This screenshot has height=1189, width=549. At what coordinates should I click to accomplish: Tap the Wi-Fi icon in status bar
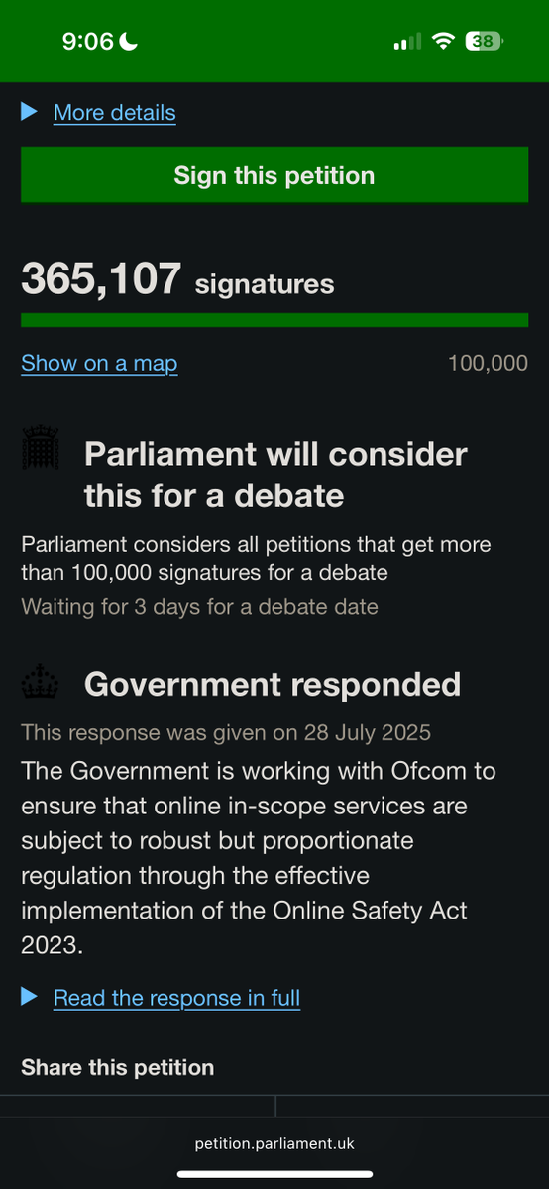point(443,41)
